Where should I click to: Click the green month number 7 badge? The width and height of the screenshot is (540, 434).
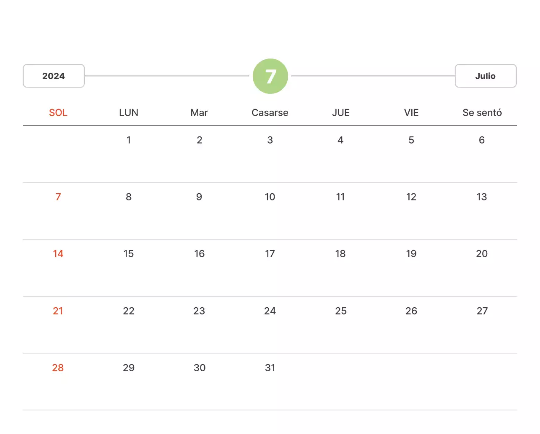pyautogui.click(x=270, y=76)
